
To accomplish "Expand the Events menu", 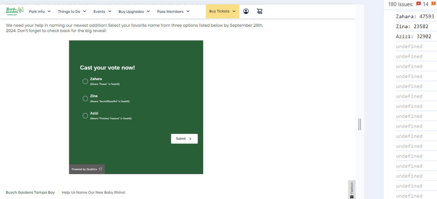I will (102, 11).
